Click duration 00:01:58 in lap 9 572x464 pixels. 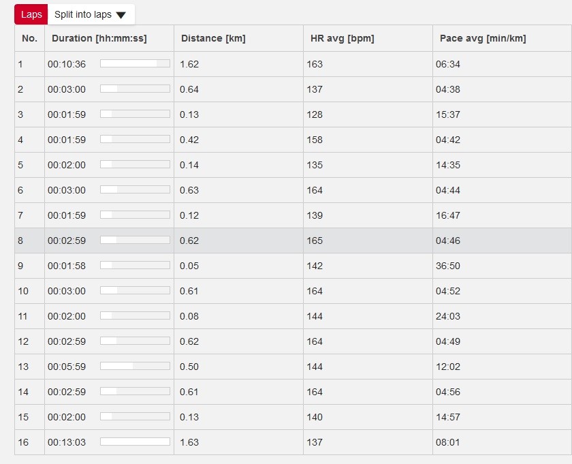tap(67, 266)
